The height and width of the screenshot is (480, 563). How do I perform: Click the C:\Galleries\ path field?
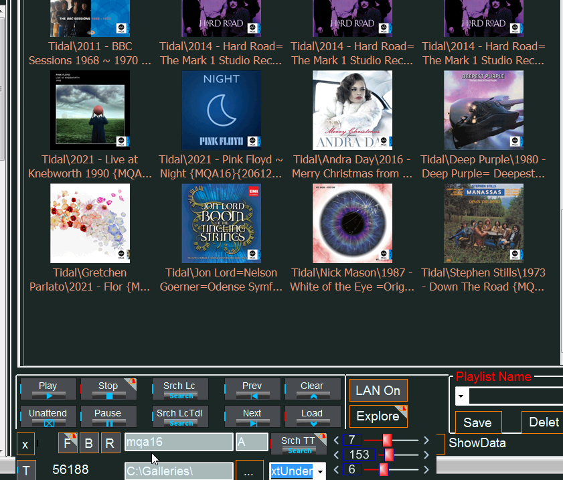[179, 471]
